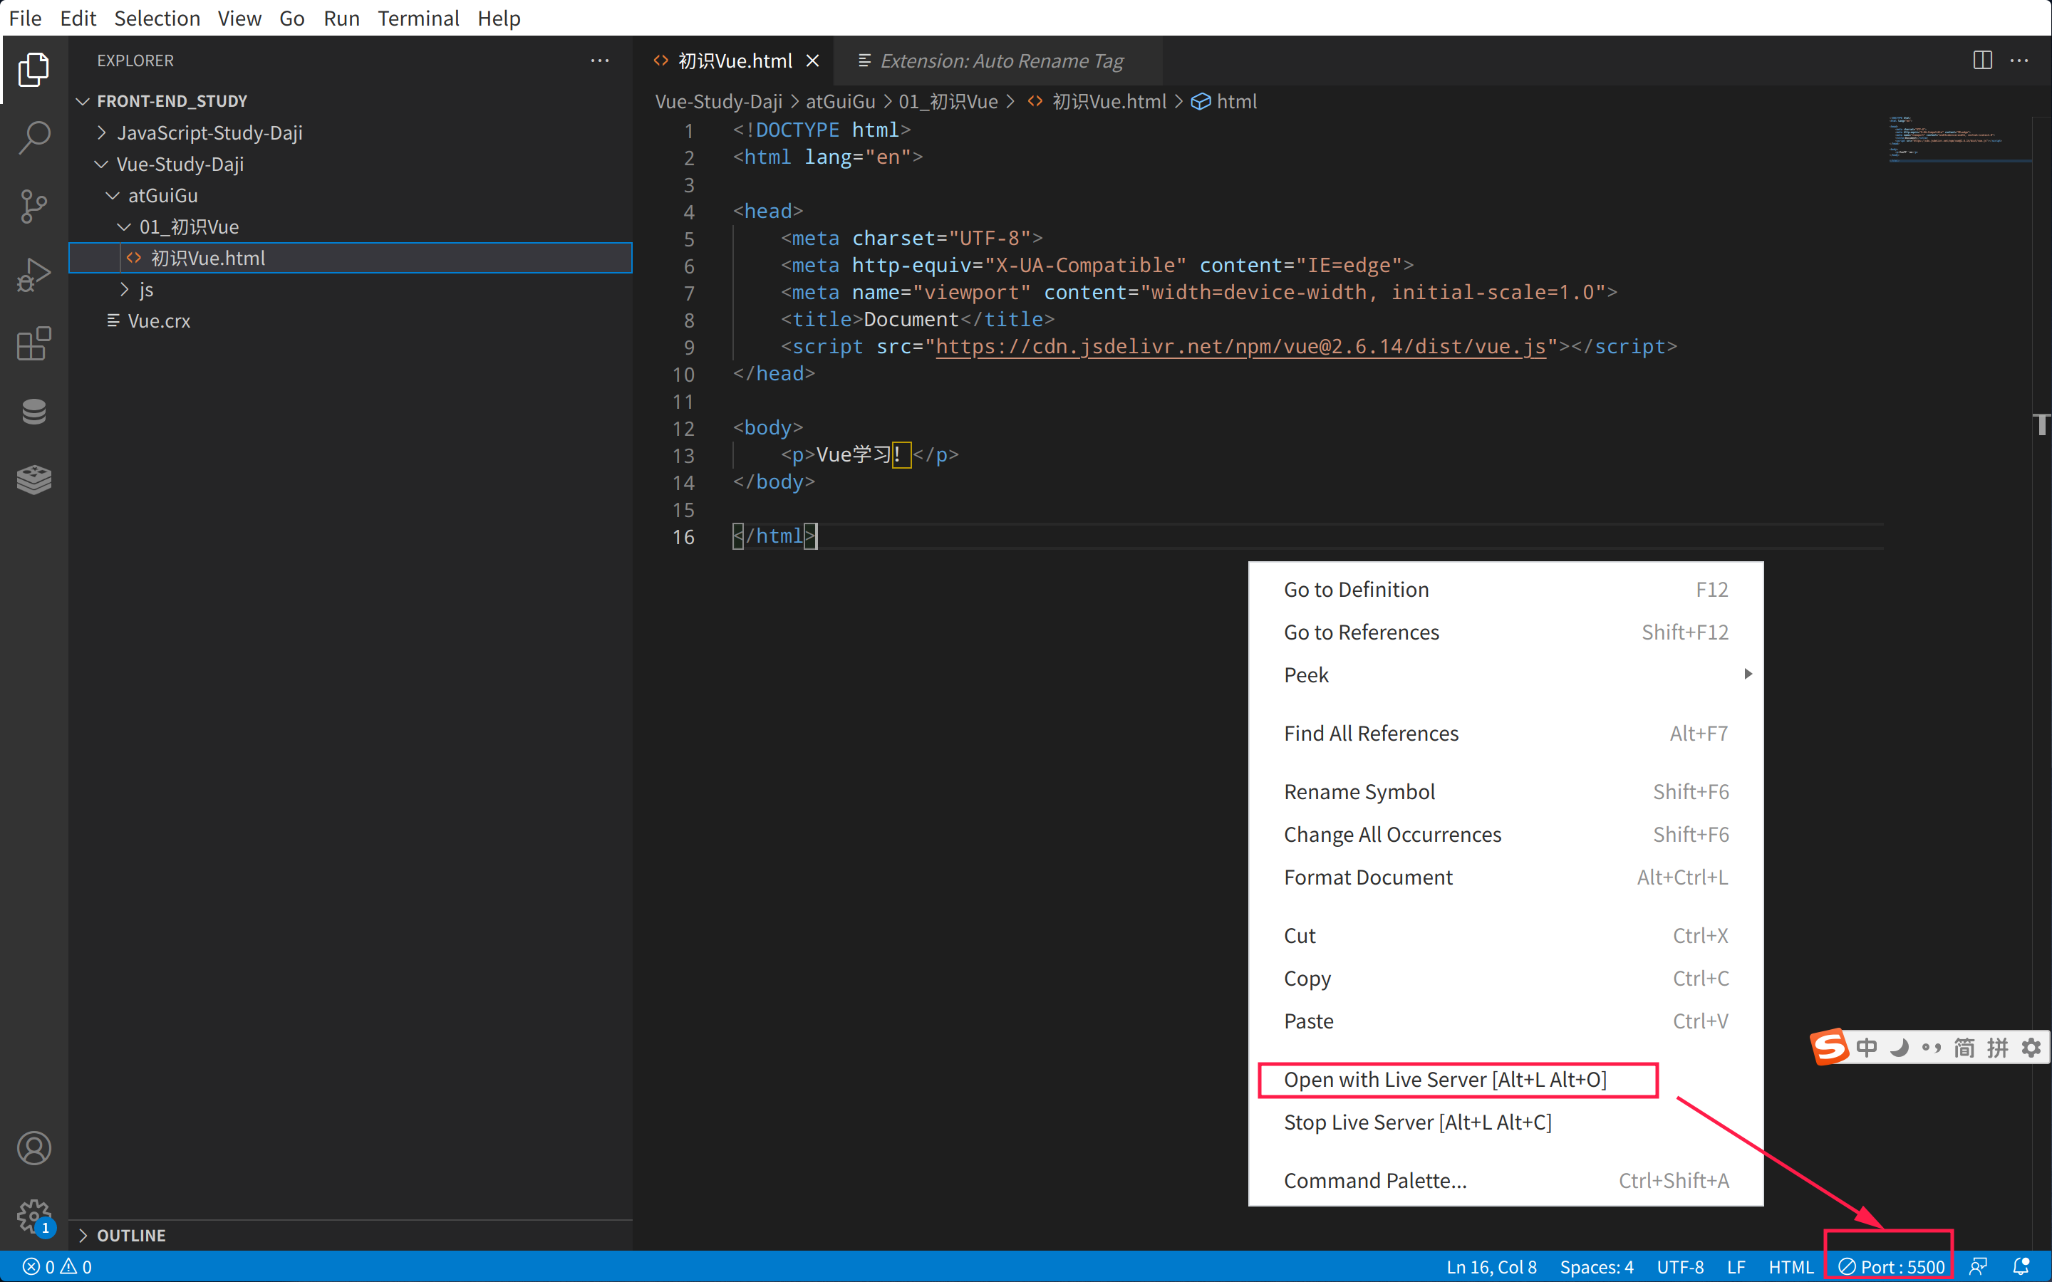The height and width of the screenshot is (1282, 2052).
Task: Change indentation via Spaces: 4
Action: pyautogui.click(x=1597, y=1267)
